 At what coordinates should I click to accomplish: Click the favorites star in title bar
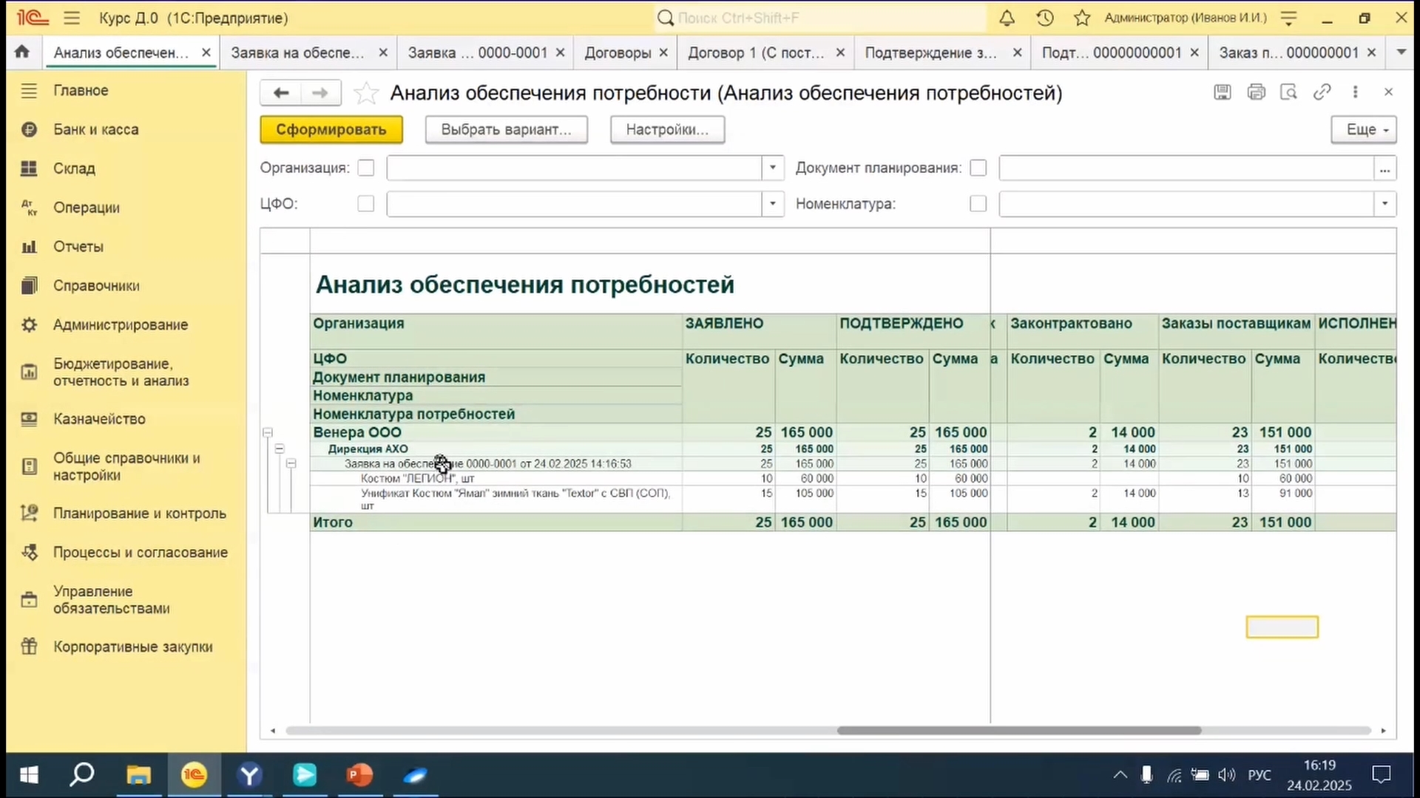[1082, 18]
